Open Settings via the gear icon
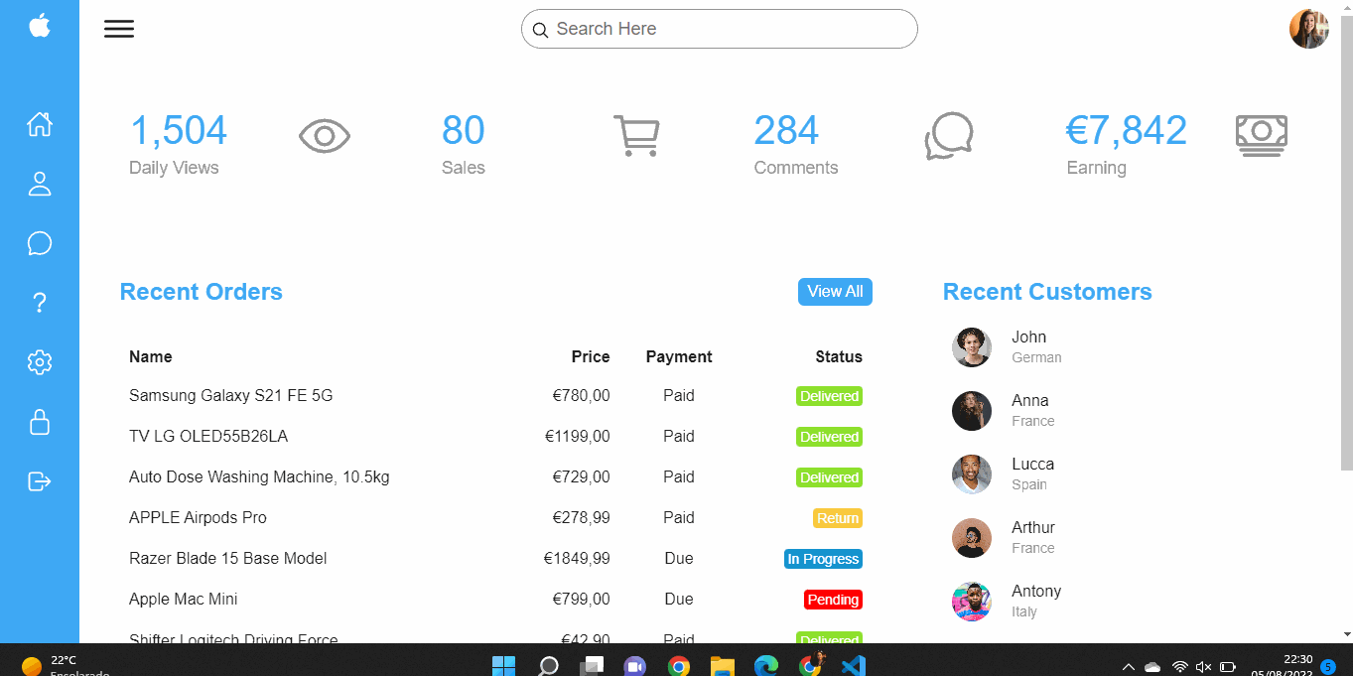 tap(39, 362)
